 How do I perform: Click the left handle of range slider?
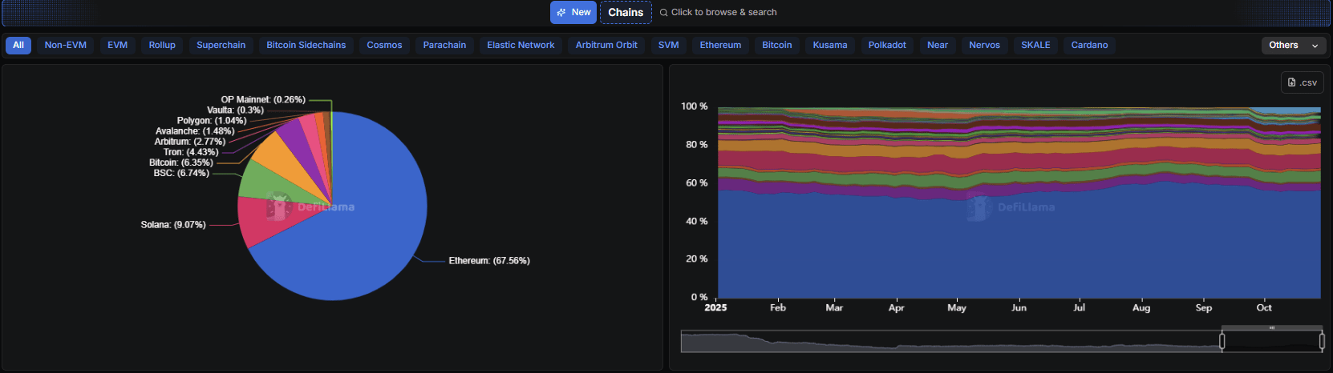click(x=1222, y=342)
